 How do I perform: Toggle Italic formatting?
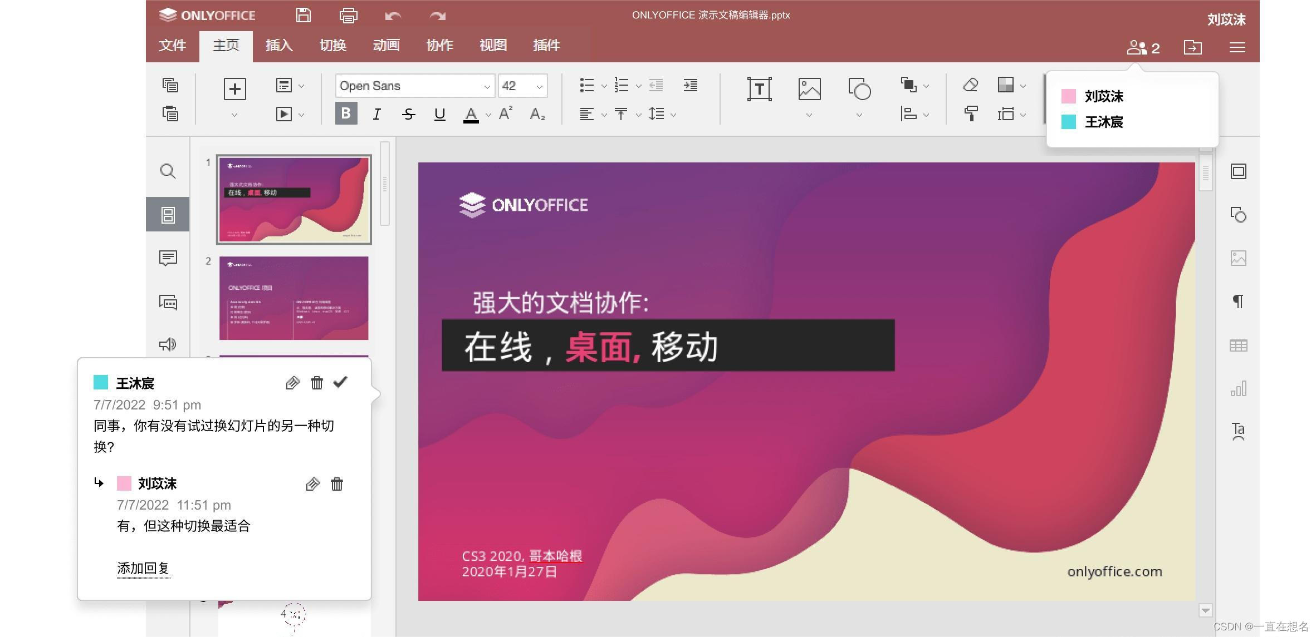[377, 114]
